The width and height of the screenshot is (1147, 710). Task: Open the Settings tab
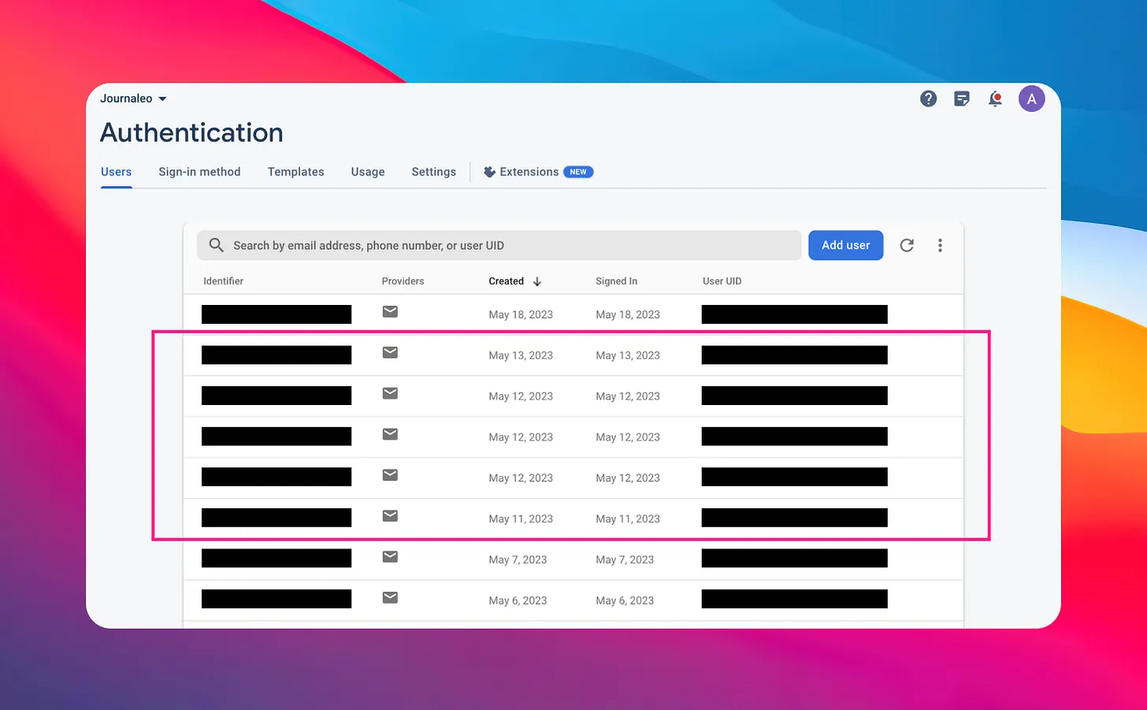tap(433, 172)
